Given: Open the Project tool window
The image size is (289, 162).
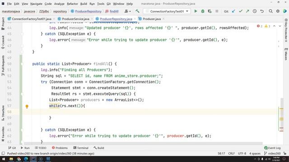Looking at the screenshot, I should coord(3,23).
